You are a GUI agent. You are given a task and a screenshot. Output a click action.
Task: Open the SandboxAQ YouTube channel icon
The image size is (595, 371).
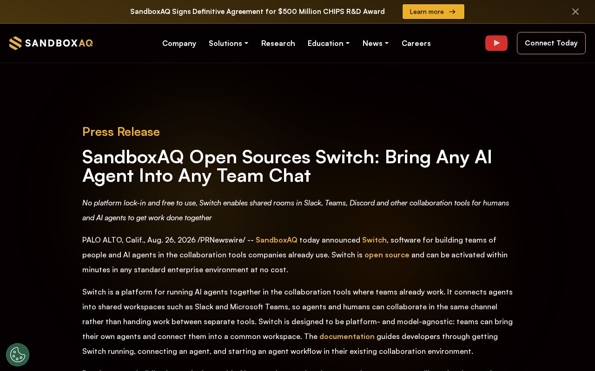click(496, 43)
